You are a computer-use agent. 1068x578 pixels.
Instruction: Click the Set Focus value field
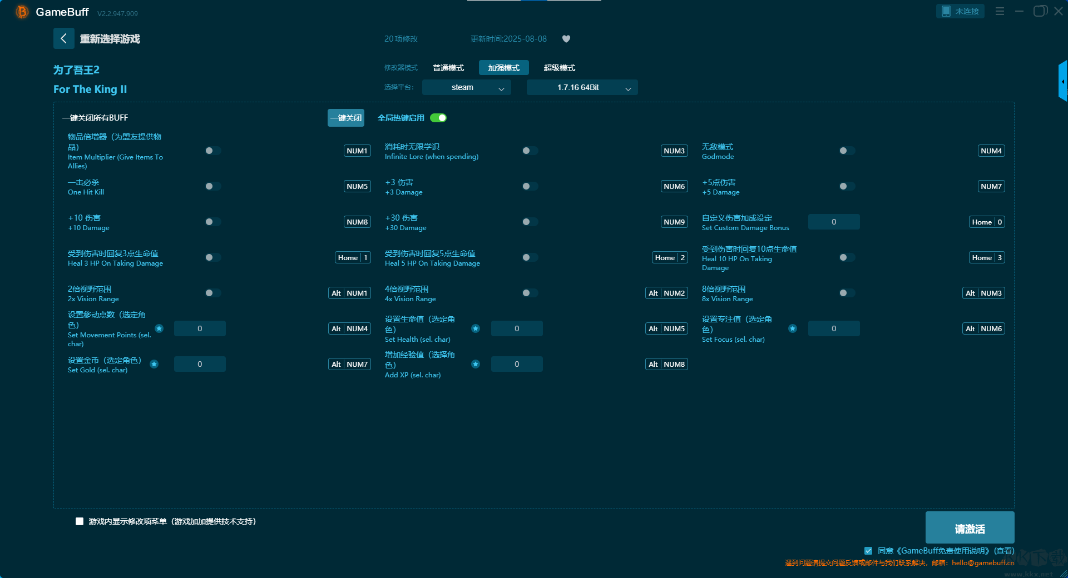[834, 328]
